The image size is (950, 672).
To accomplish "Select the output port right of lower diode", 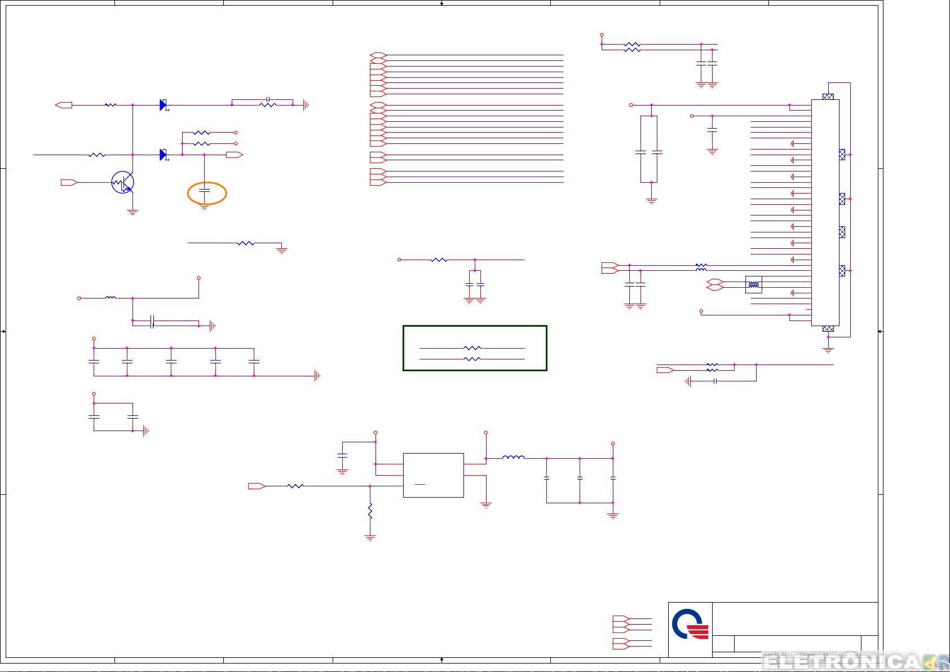I will coord(235,155).
